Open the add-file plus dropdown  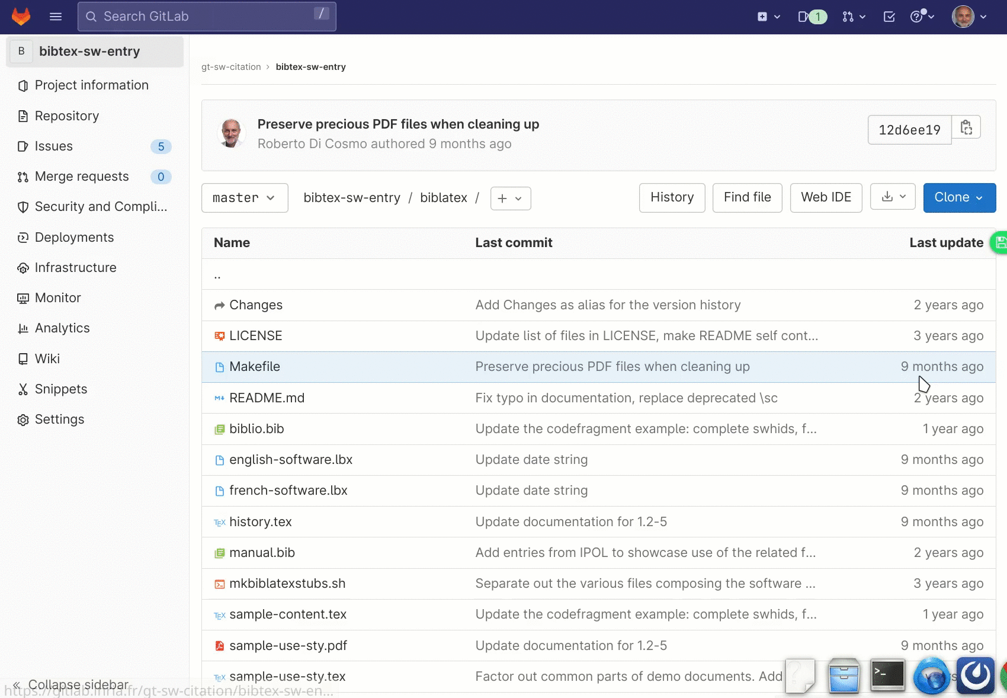point(510,198)
